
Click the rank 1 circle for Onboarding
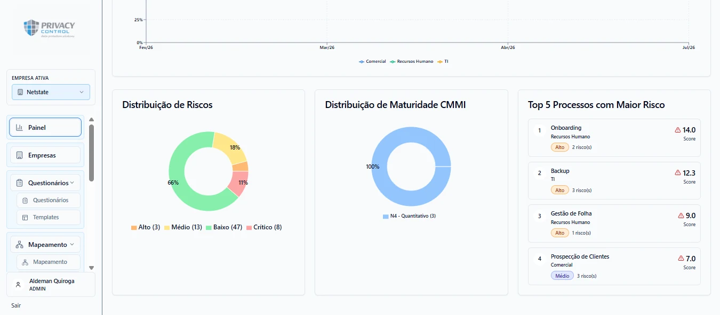pos(539,130)
